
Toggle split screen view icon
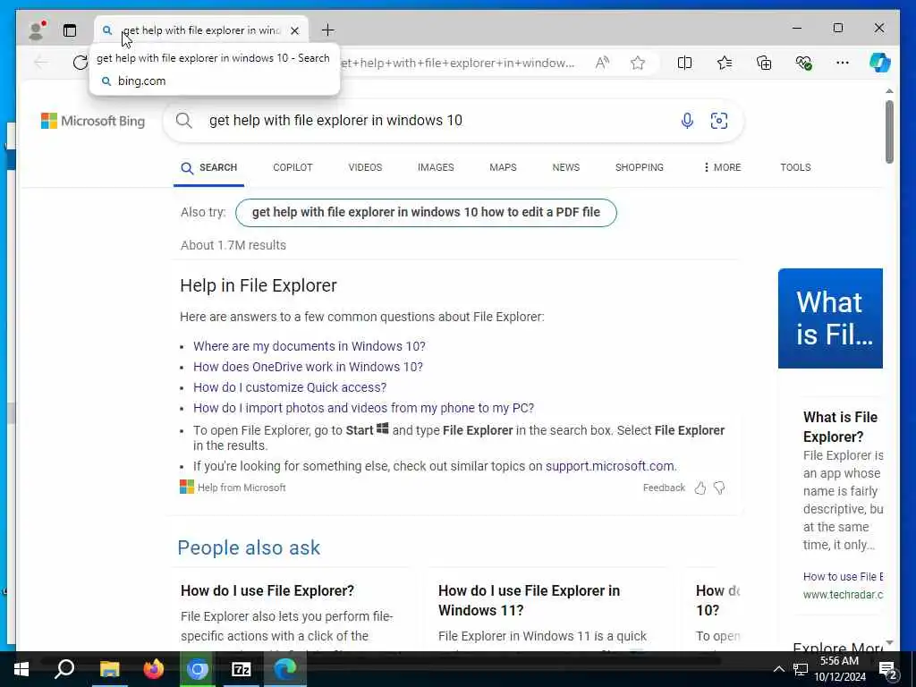(x=684, y=63)
